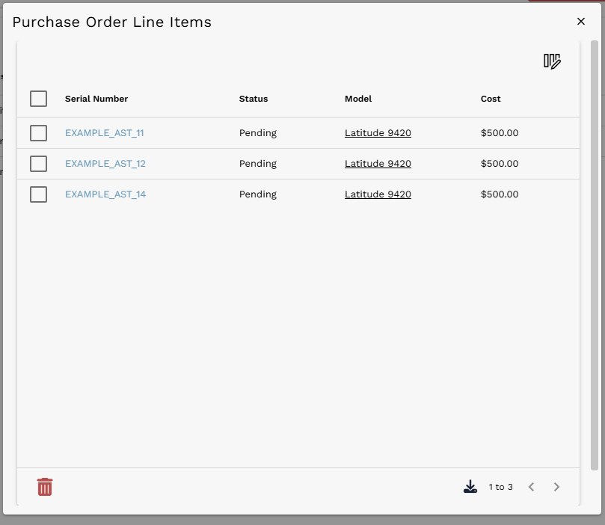Click the dialog's vertical scrollbar
Image resolution: width=605 pixels, height=525 pixels.
coord(595,255)
